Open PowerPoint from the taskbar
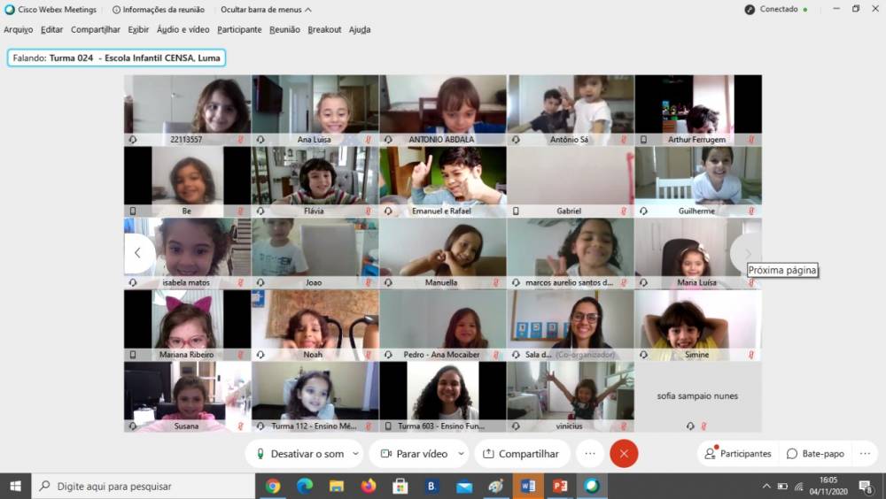 point(560,486)
